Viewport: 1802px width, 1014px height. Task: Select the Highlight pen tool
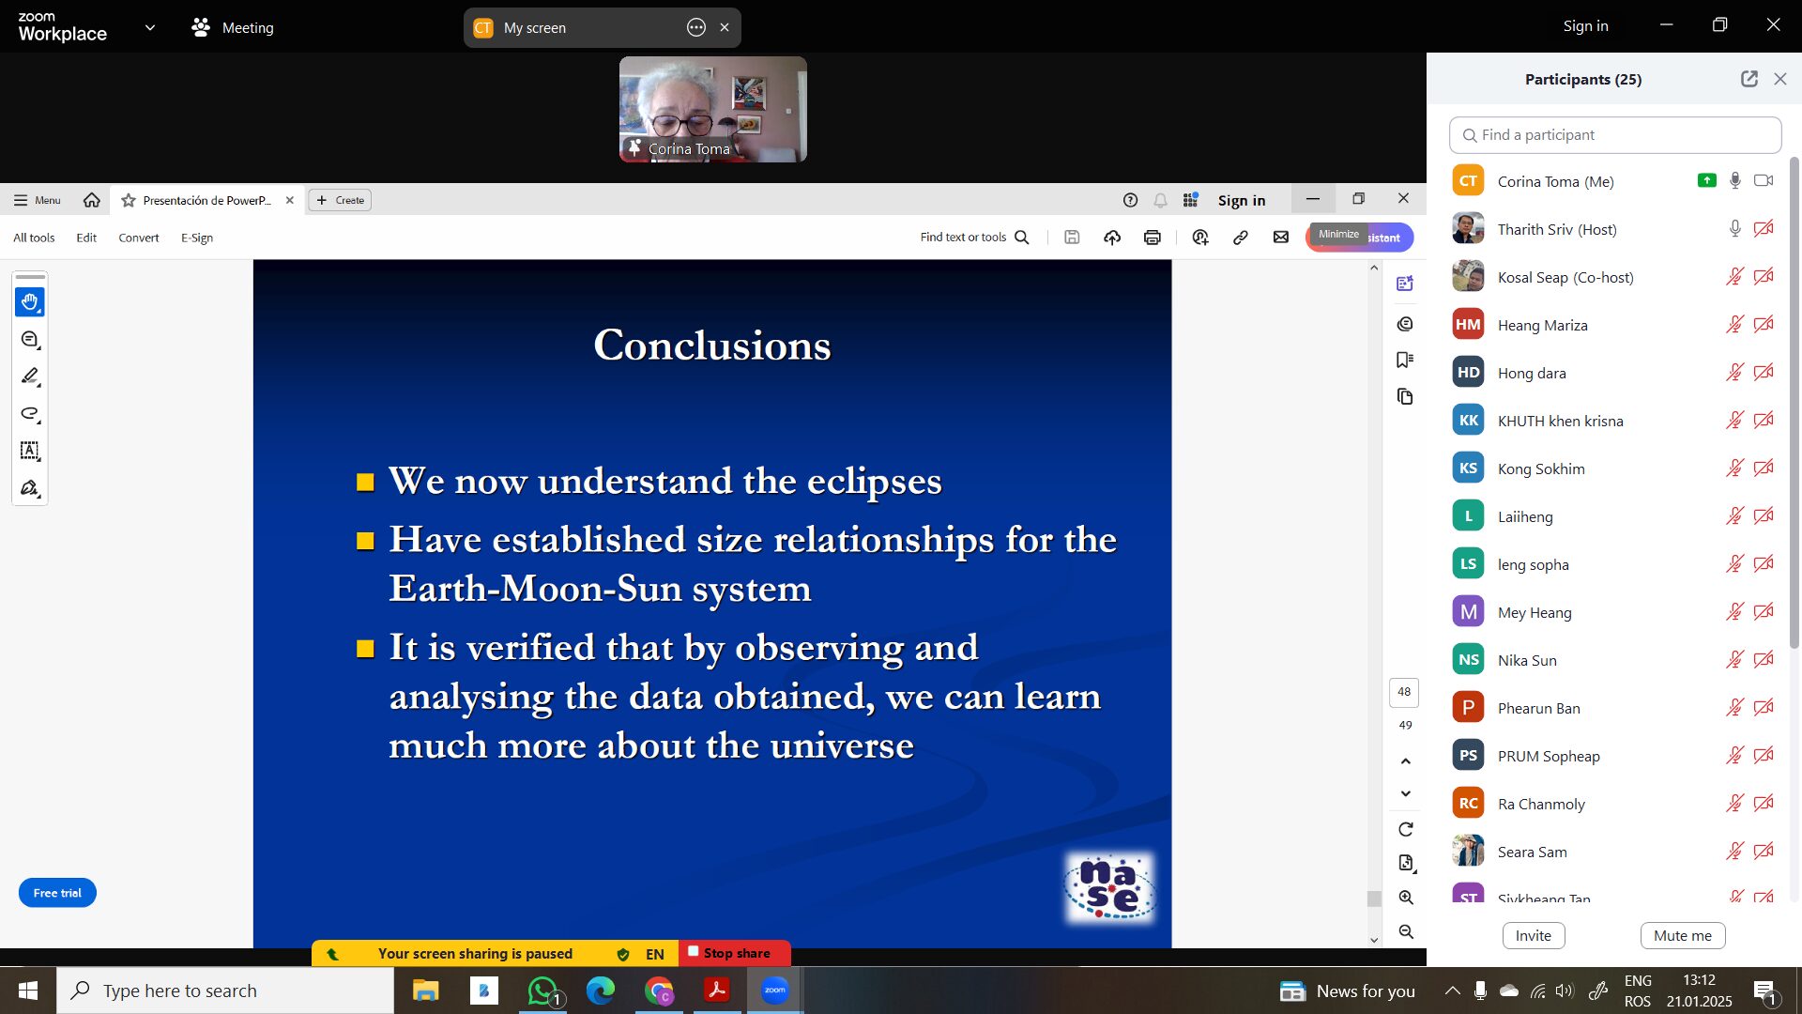pyautogui.click(x=30, y=376)
